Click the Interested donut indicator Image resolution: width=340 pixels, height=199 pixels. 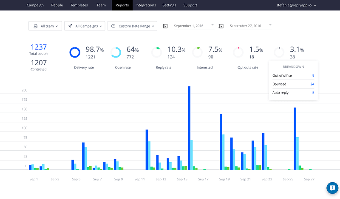[x=197, y=52]
